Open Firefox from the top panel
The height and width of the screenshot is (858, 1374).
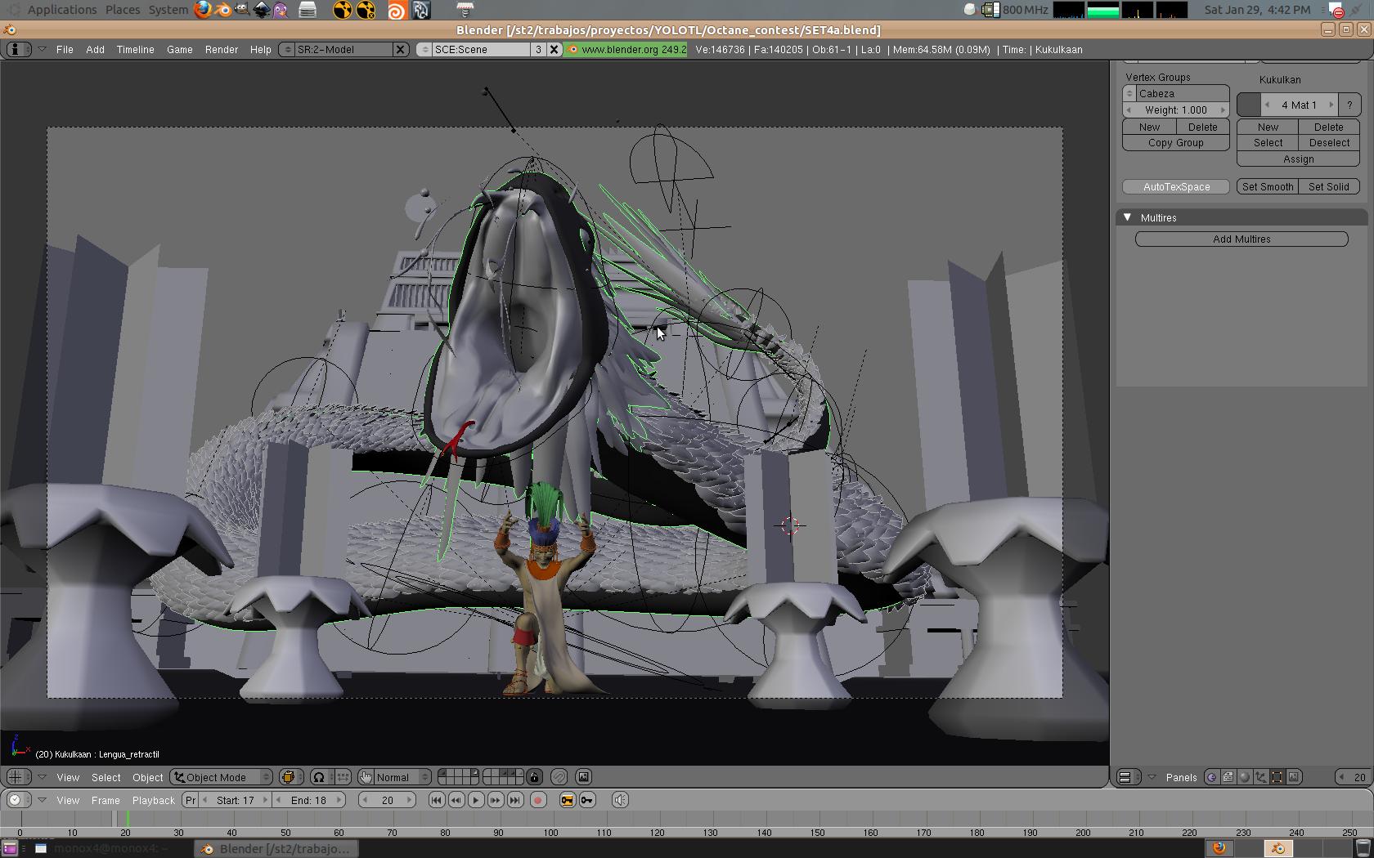pyautogui.click(x=202, y=10)
